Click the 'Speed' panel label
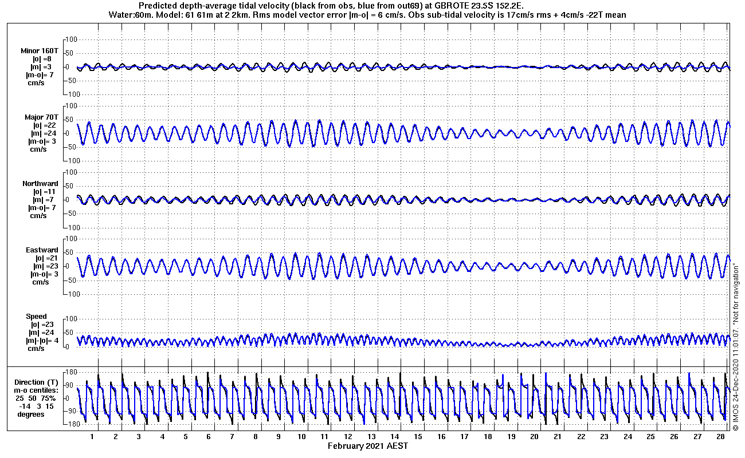Viewport: 745px width, 458px height. pos(36,317)
